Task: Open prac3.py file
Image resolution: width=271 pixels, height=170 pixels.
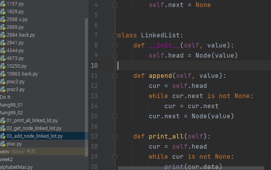Action: coord(16,89)
